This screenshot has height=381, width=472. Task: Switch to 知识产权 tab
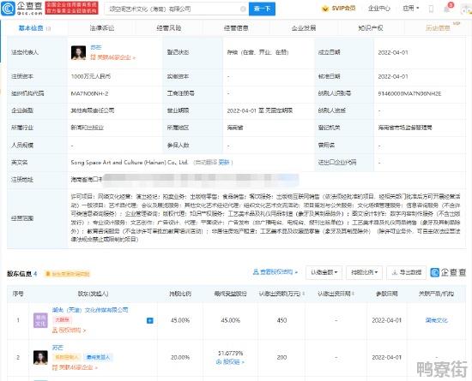click(x=371, y=28)
